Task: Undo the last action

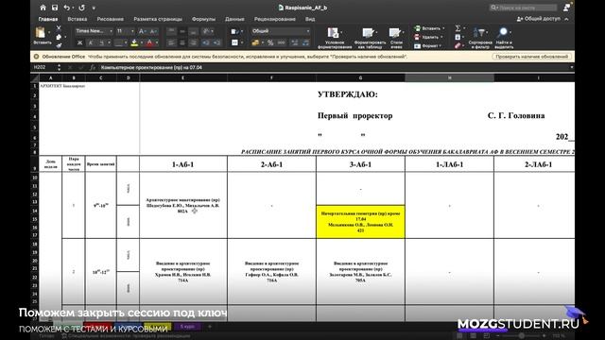Action: coord(67,8)
